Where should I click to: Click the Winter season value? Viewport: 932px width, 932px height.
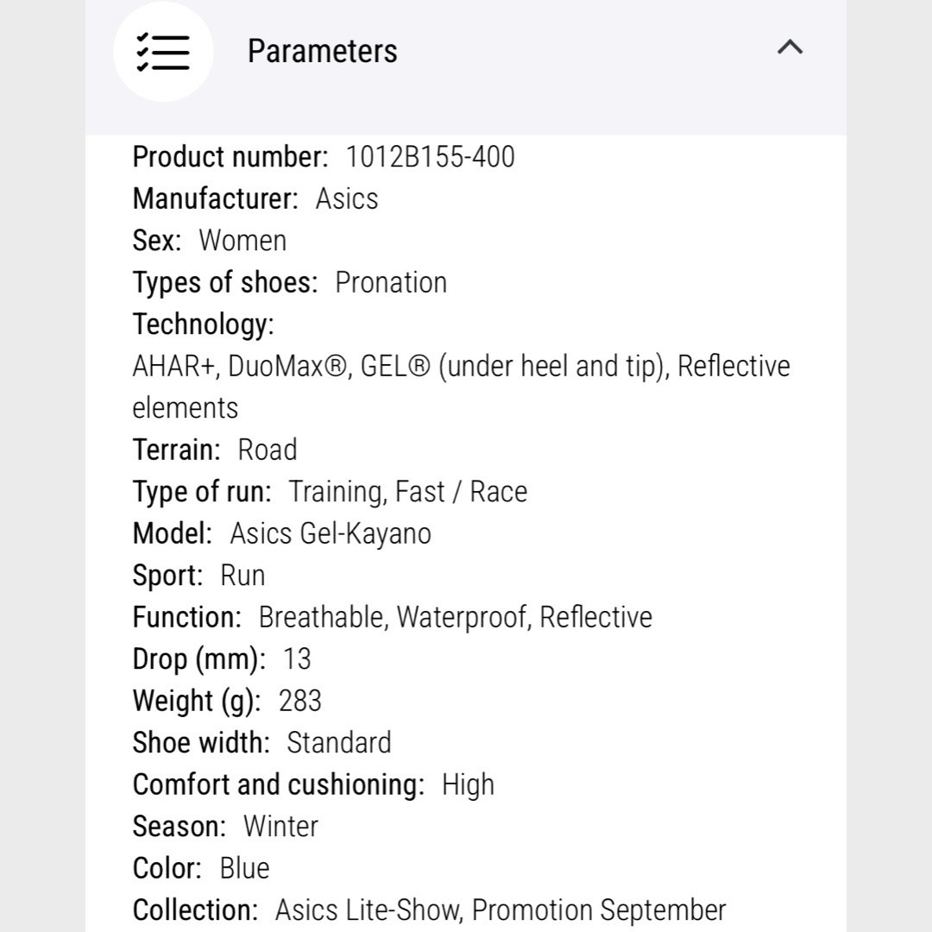pyautogui.click(x=280, y=827)
